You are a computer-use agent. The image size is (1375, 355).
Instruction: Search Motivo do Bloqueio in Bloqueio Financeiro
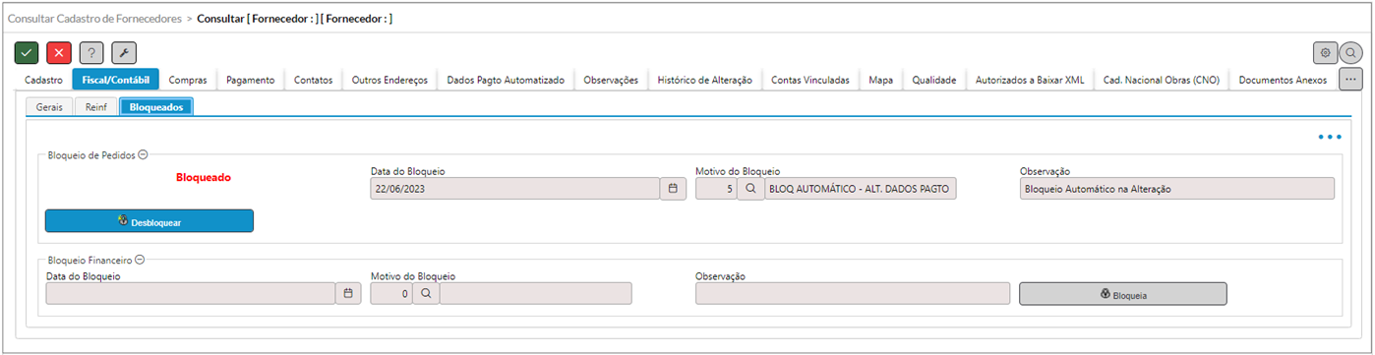click(426, 293)
